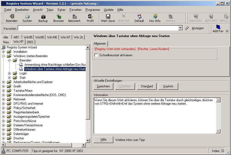
Task: Click the Anzeigen button label
Action: (x=198, y=28)
